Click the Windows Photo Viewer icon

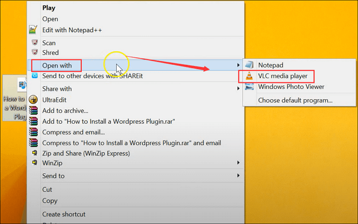click(250, 87)
